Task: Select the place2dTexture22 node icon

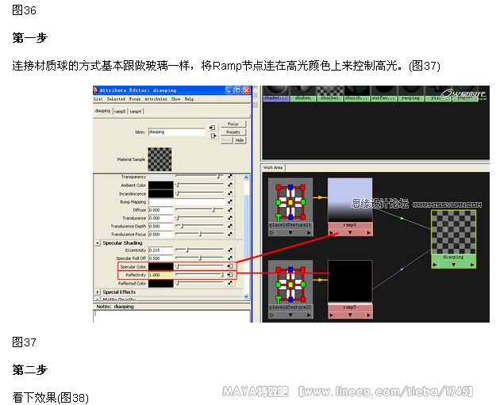Action: point(290,282)
